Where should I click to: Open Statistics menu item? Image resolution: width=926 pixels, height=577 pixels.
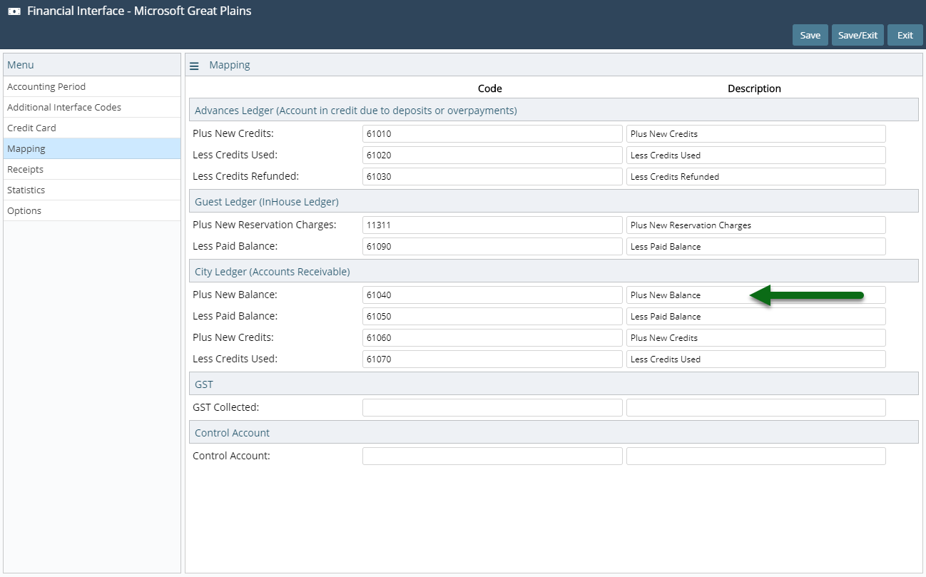tap(92, 190)
